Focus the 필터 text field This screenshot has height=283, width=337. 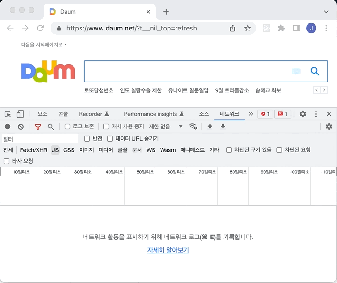tap(40, 139)
